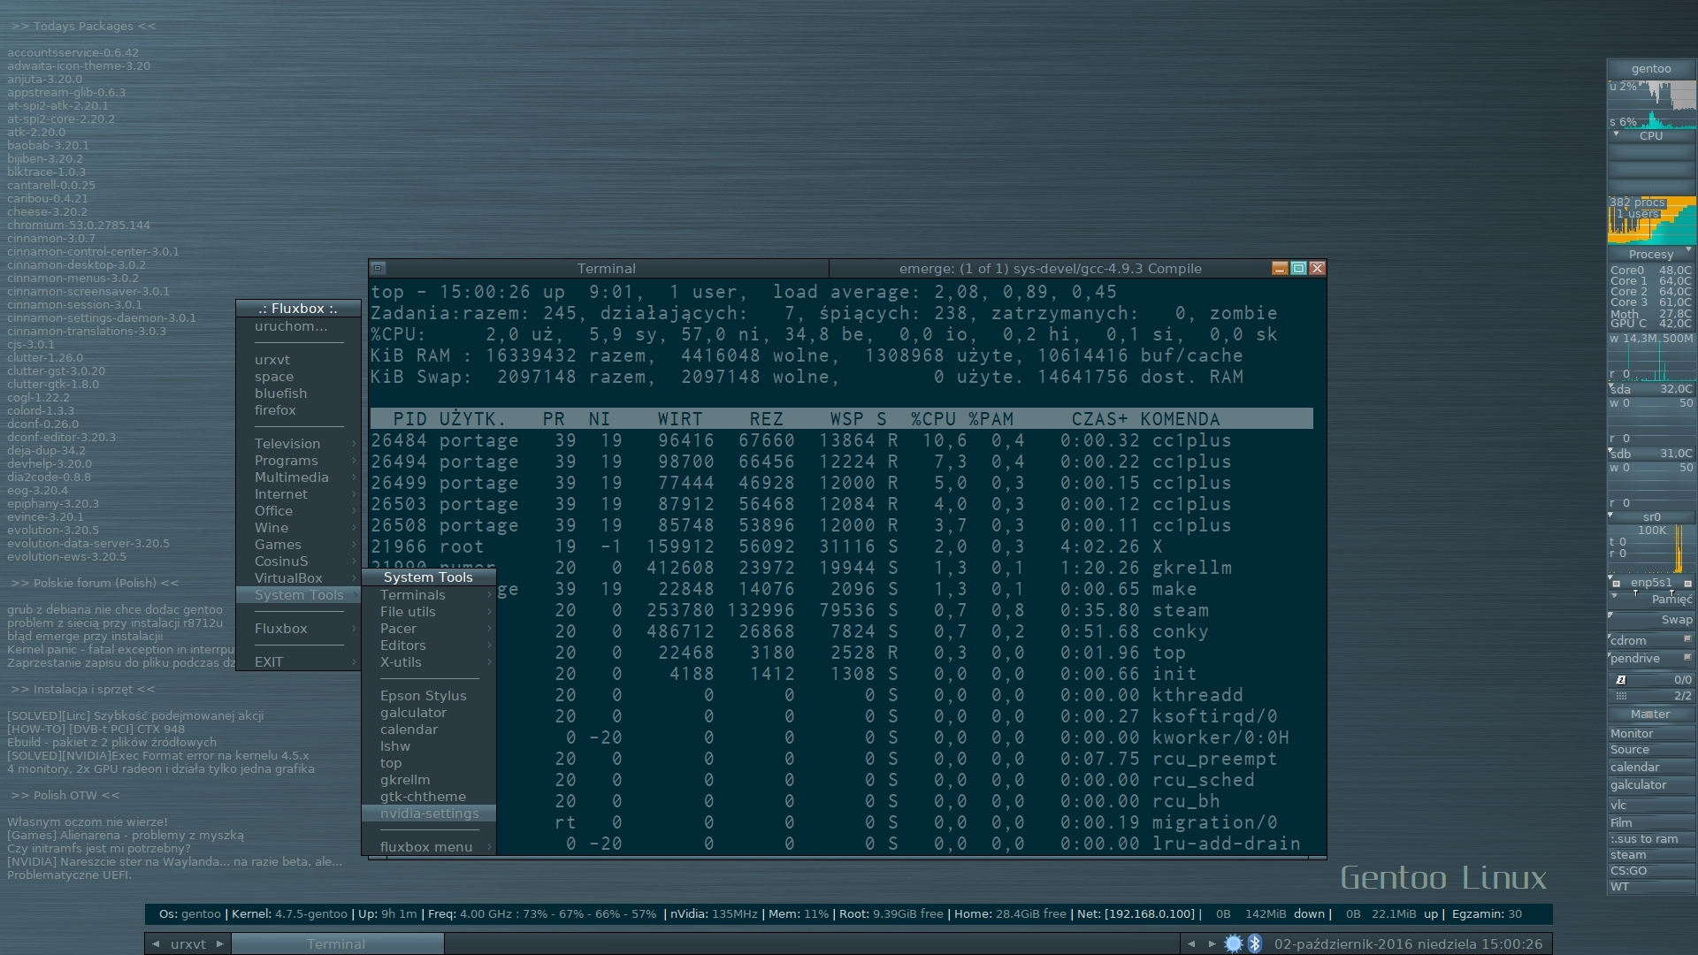The width and height of the screenshot is (1698, 955).
Task: Launch lshw from System Tools menu
Action: tap(429, 746)
